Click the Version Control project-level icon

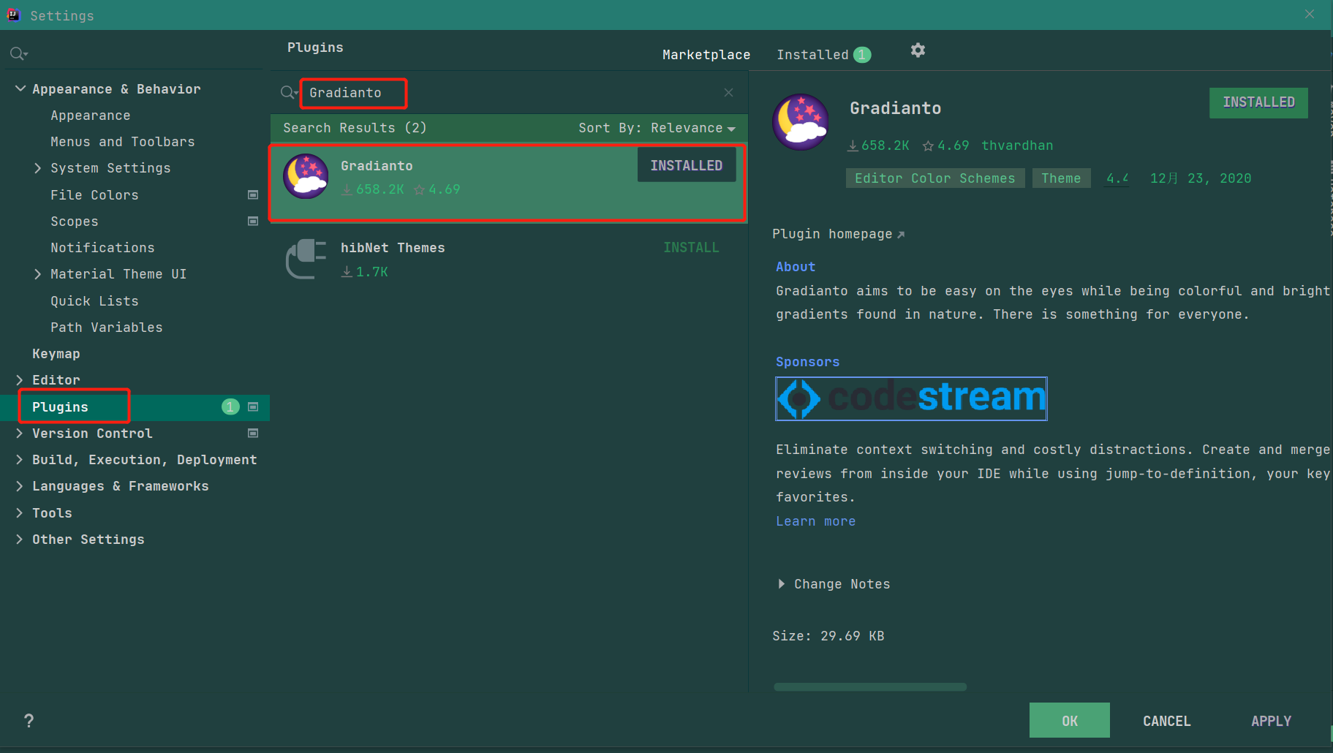[253, 433]
